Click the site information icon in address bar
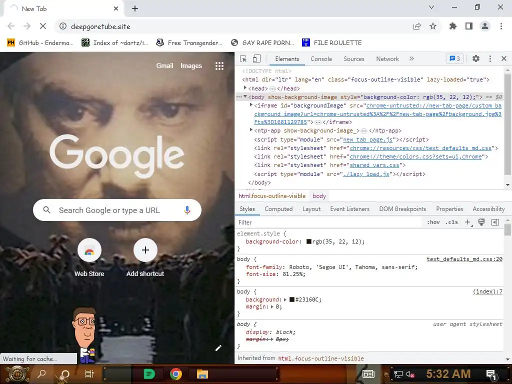Image resolution: width=512 pixels, height=384 pixels. click(x=63, y=26)
